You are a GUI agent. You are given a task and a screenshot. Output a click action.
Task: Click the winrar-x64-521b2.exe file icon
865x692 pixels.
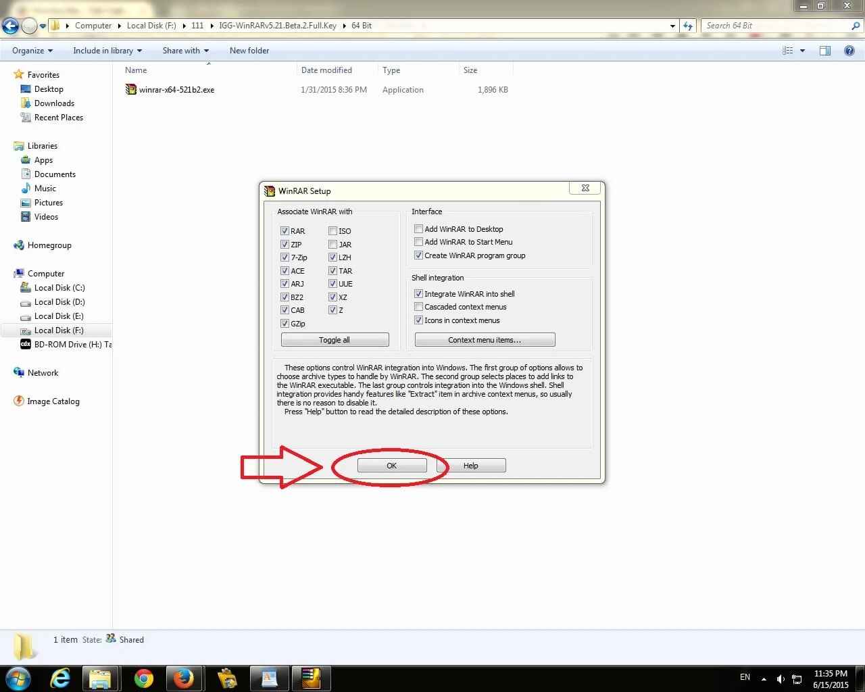131,90
